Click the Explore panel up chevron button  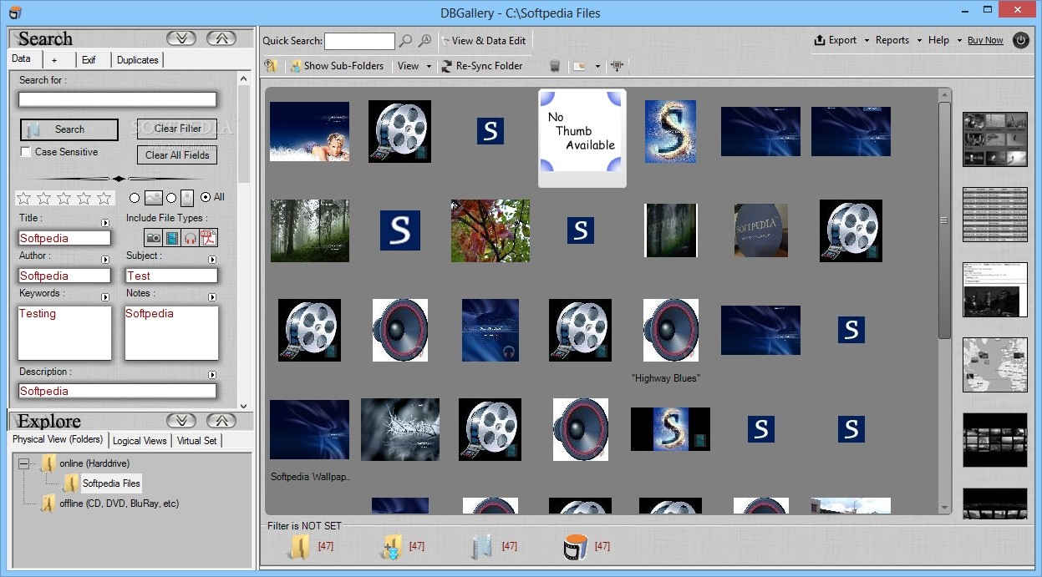pyautogui.click(x=221, y=421)
